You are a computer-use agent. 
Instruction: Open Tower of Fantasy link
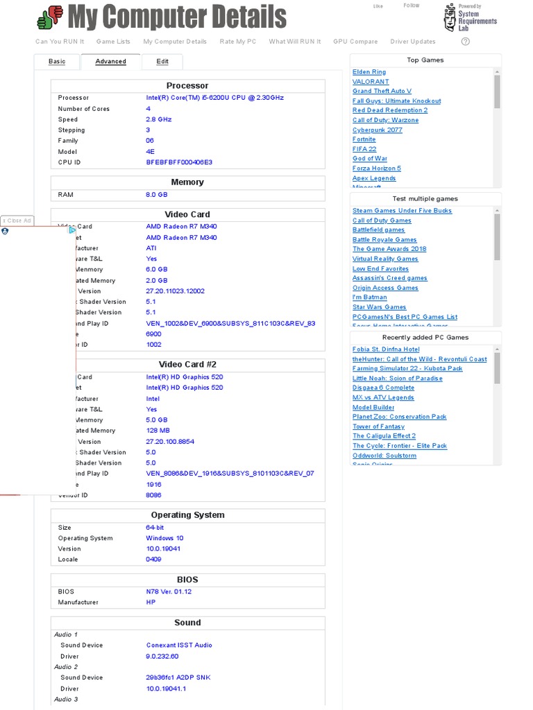tap(378, 426)
